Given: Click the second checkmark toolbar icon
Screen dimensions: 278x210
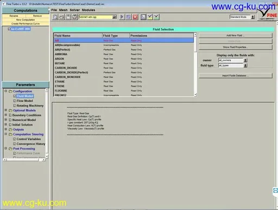Looking at the screenshot, I should 156,17.
